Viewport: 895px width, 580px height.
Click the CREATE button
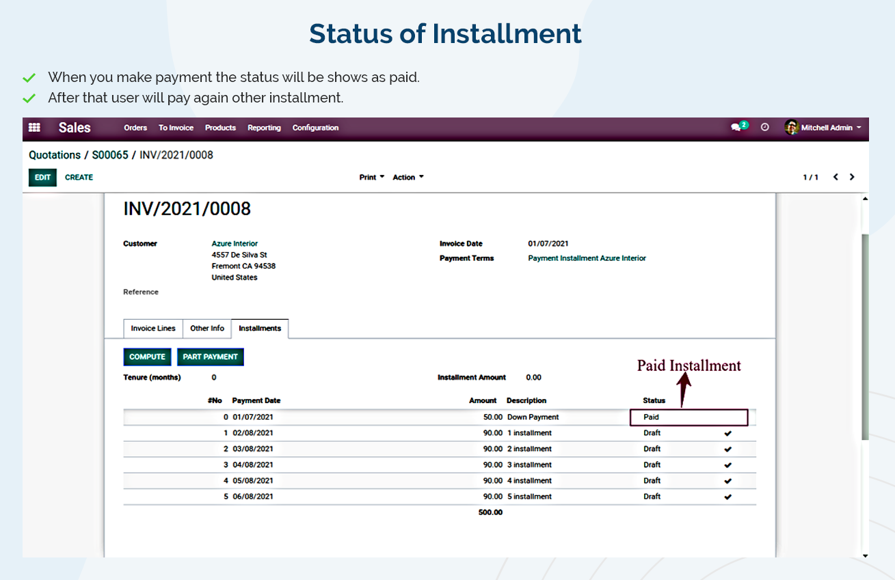(x=79, y=178)
